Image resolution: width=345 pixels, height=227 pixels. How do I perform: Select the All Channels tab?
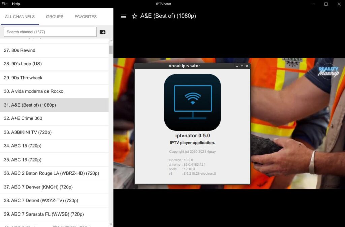click(20, 17)
